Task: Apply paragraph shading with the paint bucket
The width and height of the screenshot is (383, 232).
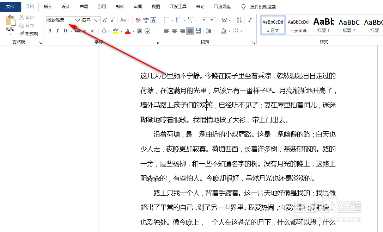Action: pos(224,31)
